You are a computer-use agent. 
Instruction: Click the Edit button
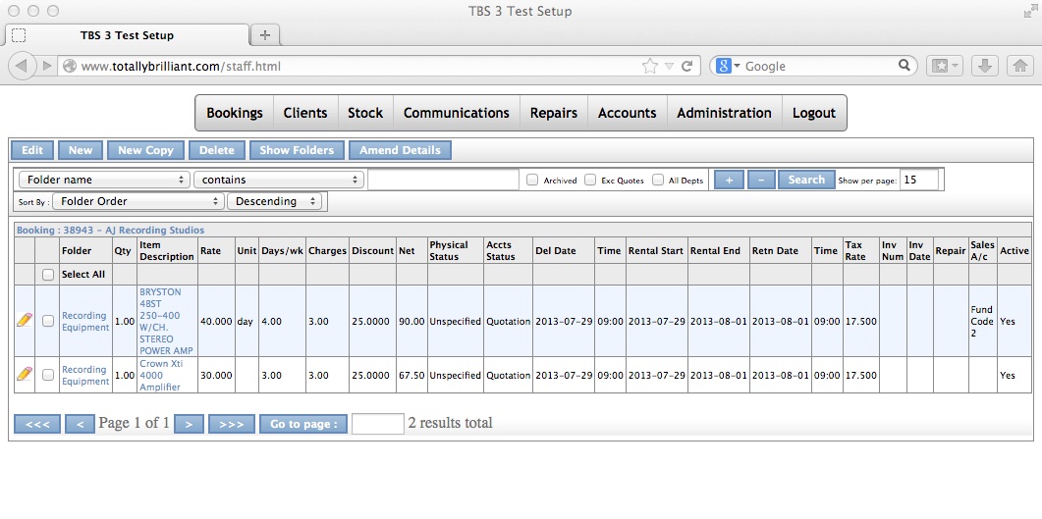[x=31, y=150]
